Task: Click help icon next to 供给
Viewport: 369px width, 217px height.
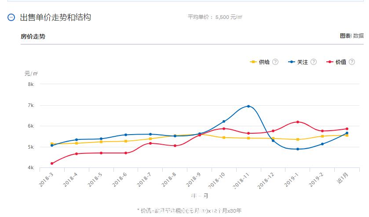Action: [x=275, y=62]
